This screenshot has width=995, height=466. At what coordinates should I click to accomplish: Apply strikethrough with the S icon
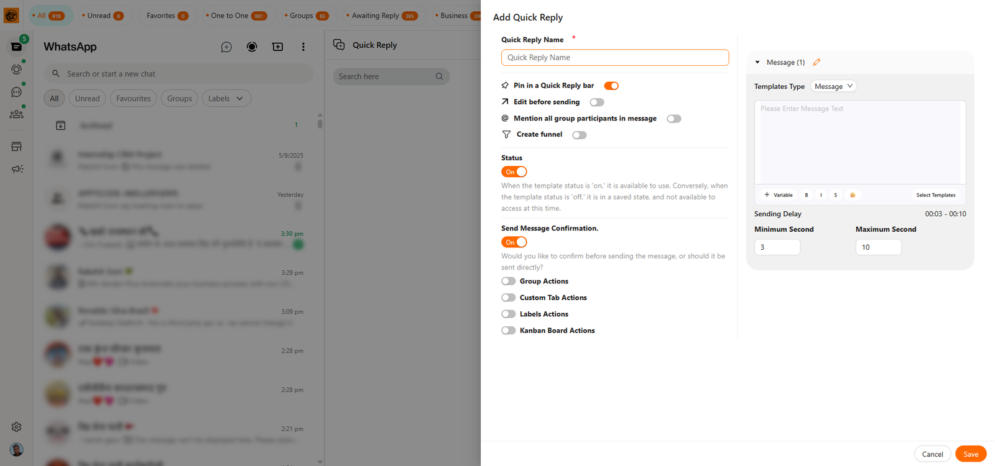pyautogui.click(x=835, y=195)
